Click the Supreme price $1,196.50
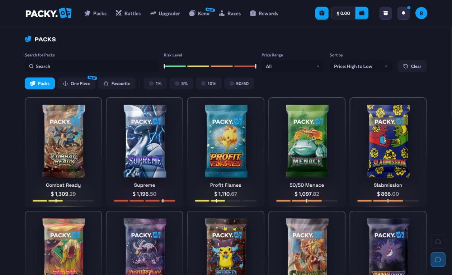This screenshot has width=452, height=275. (145, 194)
